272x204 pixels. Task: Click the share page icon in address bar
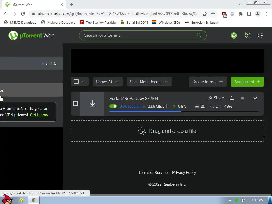pos(205,14)
